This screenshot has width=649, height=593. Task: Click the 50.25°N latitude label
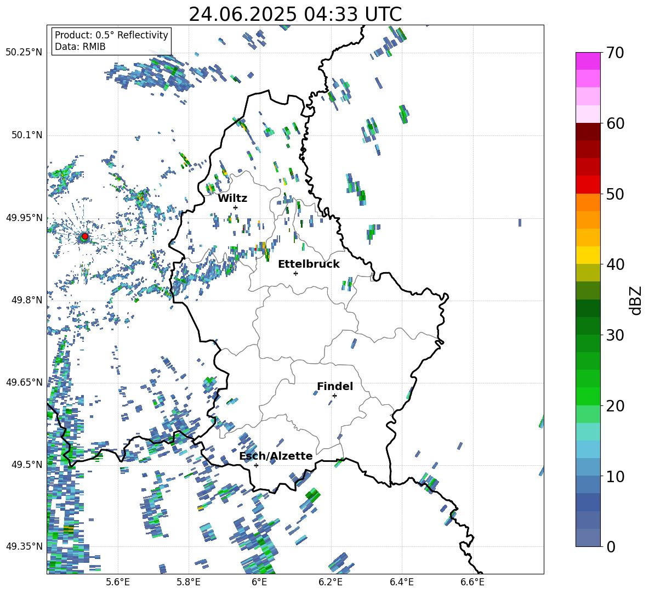24,53
